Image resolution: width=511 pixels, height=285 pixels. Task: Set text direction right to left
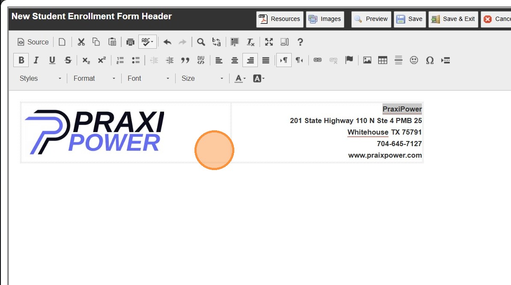pyautogui.click(x=299, y=60)
